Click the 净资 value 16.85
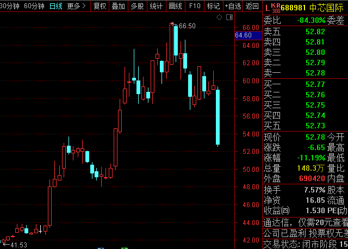This screenshot has height=249, width=348. (x=315, y=200)
